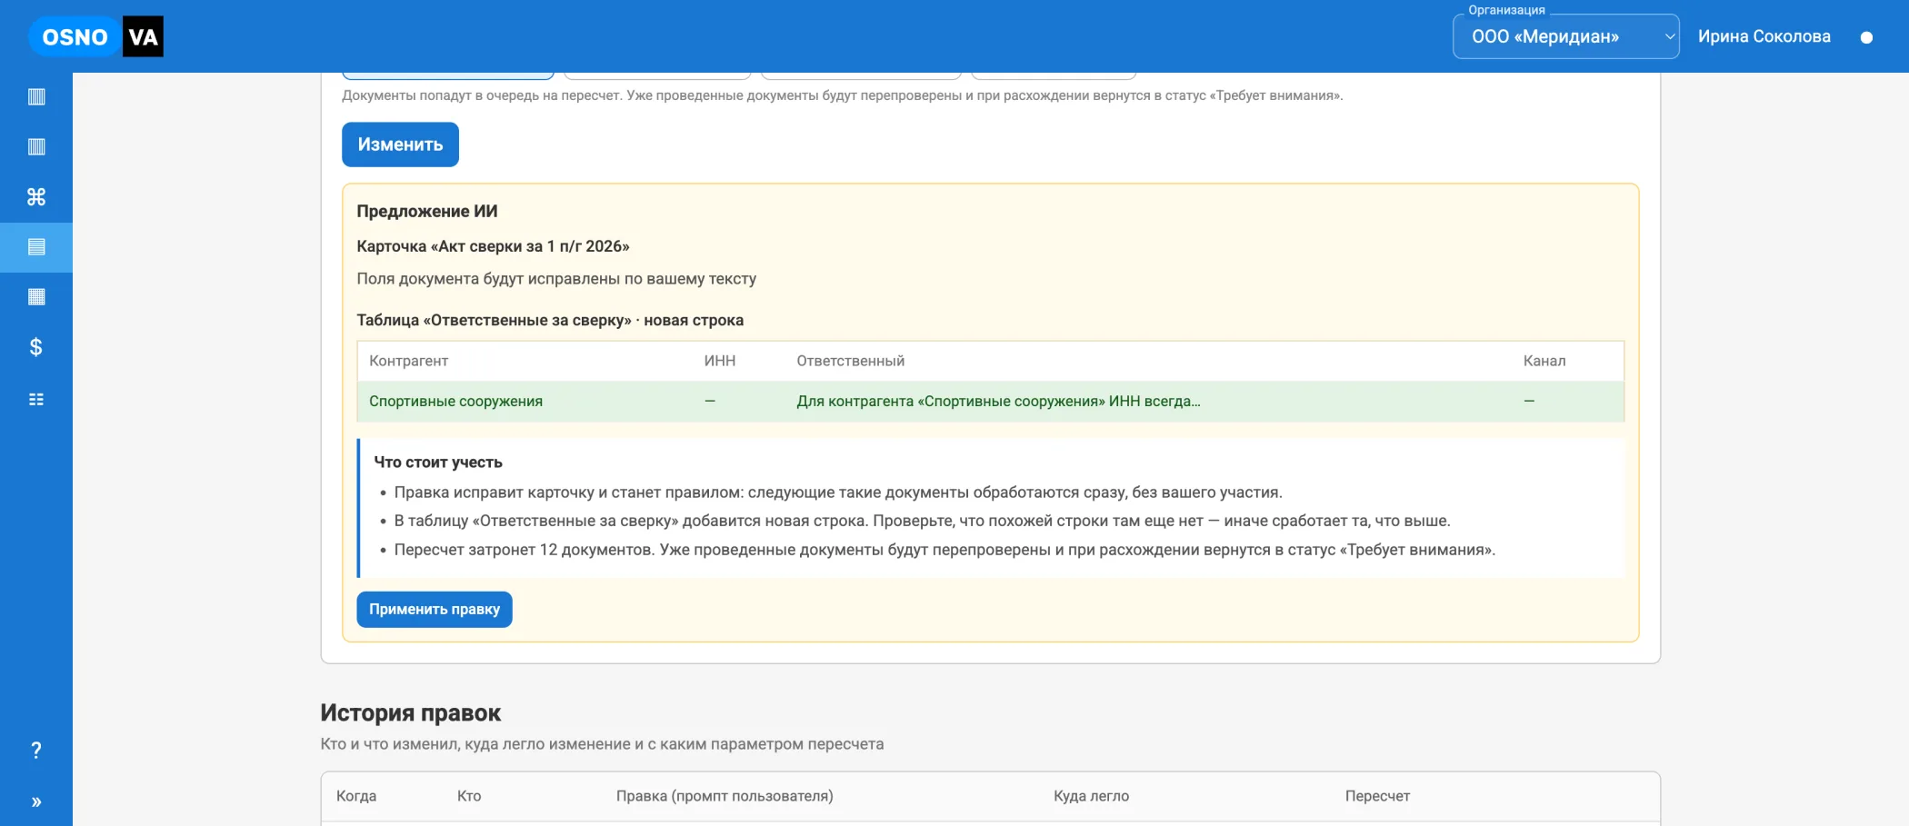Click the Кто history column header
Screen dimensions: 1909x826
[469, 796]
